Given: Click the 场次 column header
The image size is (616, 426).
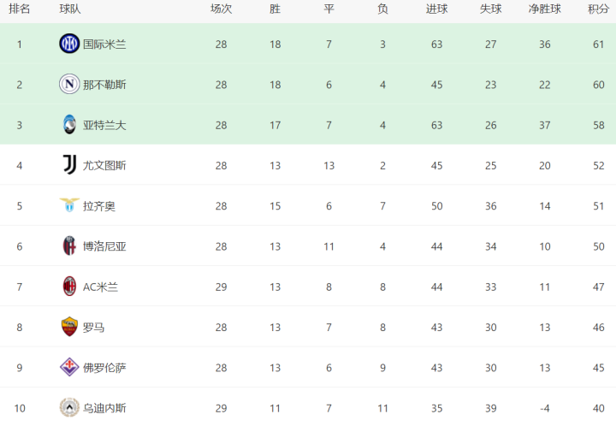Looking at the screenshot, I should pyautogui.click(x=221, y=9).
